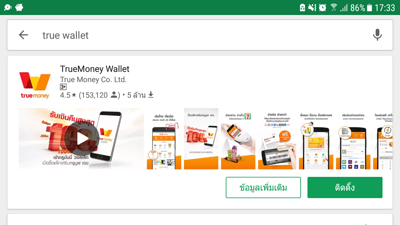Screen dimensions: 400x225
Task: Open the Wi-Fi status bar icon
Action: coord(333,7)
